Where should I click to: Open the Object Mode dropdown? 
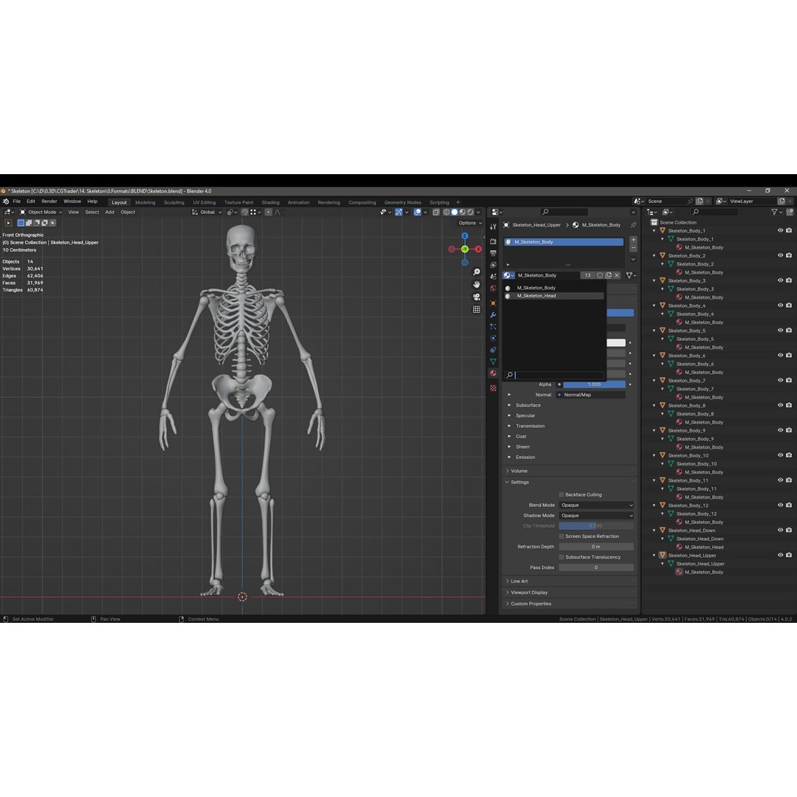[x=41, y=212]
